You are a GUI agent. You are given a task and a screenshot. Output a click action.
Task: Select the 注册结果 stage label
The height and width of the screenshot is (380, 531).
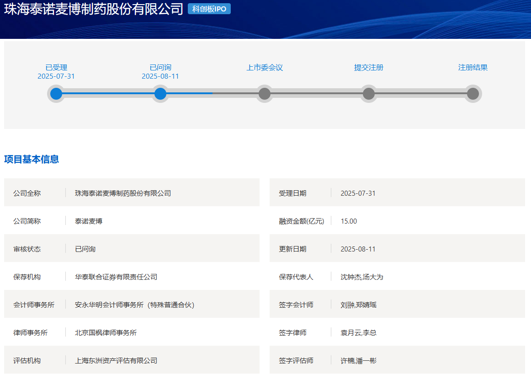pyautogui.click(x=473, y=68)
